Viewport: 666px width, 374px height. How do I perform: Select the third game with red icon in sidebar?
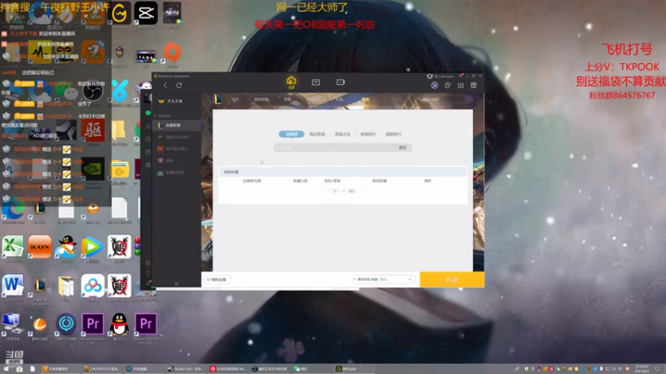pos(177,149)
